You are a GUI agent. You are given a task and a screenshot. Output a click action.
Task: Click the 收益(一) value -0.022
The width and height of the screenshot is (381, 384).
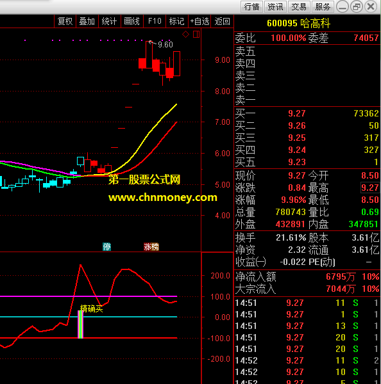[x=292, y=262]
